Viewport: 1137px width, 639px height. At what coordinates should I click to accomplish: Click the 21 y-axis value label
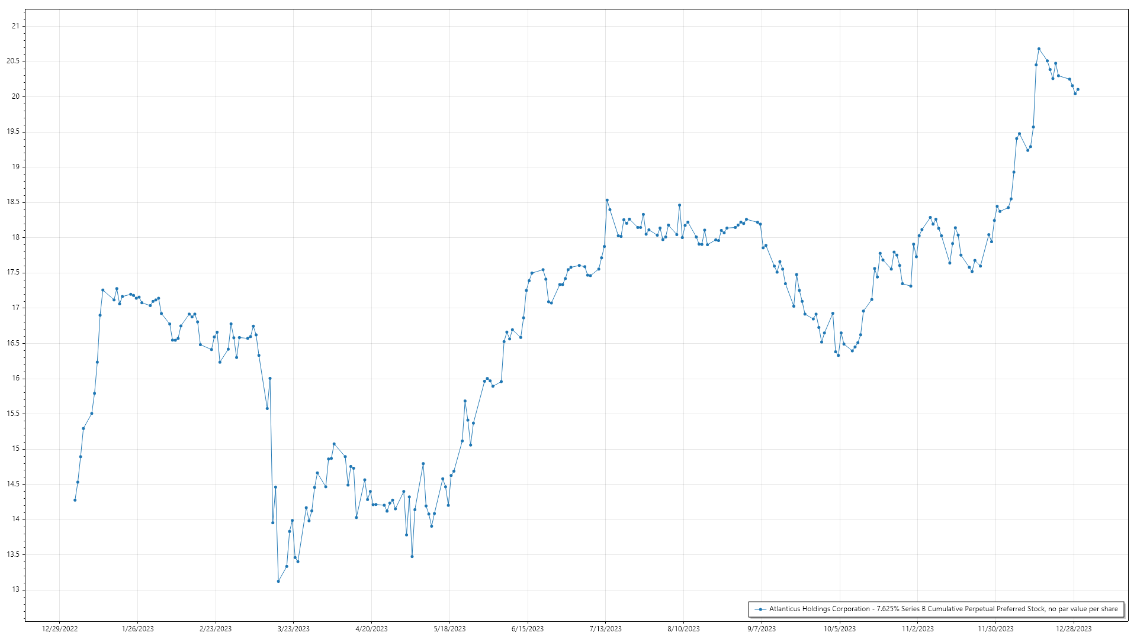tap(15, 26)
